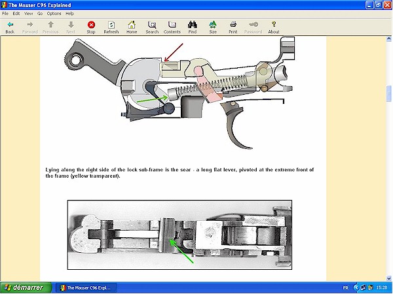393x294 pixels.
Task: Open About with the question mark icon
Action: click(274, 27)
